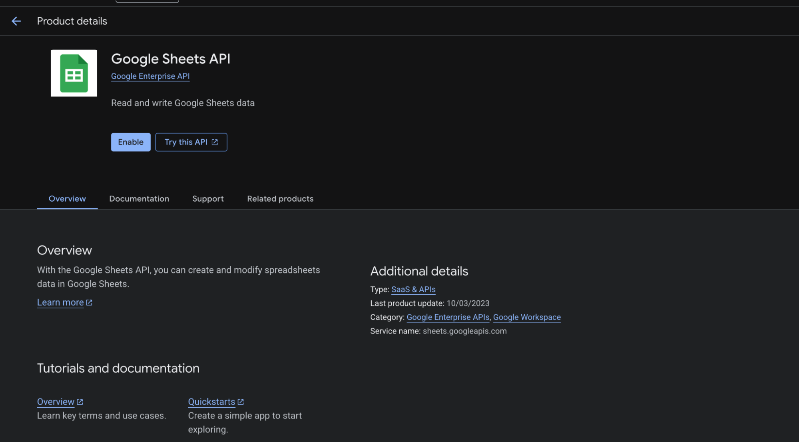The image size is (799, 442).
Task: Open Try this API button
Action: click(x=191, y=142)
